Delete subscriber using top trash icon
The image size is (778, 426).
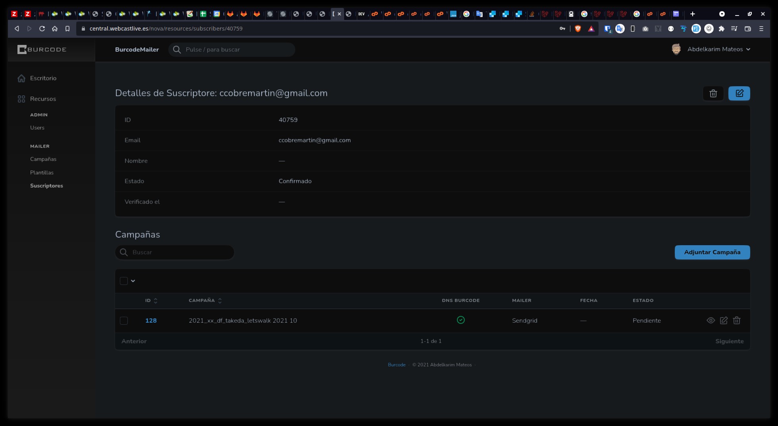713,93
